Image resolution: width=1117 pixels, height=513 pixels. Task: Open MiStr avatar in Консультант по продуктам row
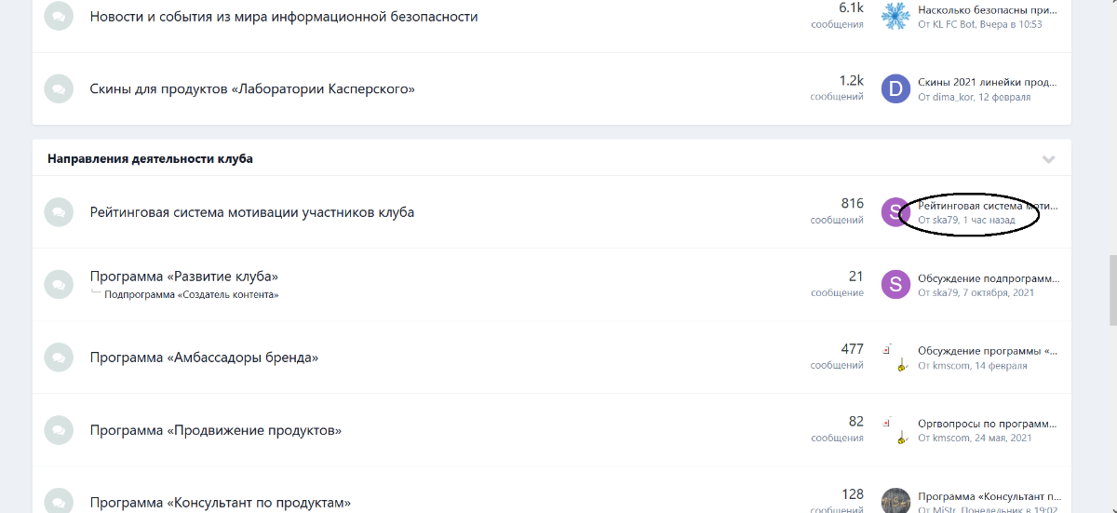[895, 500]
